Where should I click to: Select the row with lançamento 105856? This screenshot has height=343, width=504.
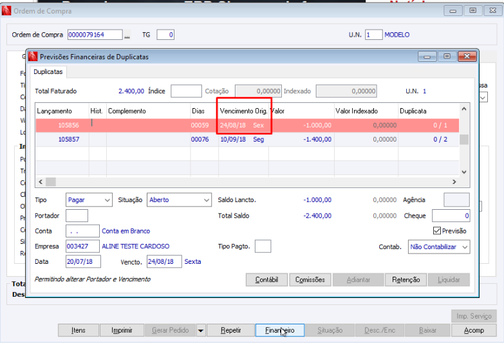(x=247, y=125)
